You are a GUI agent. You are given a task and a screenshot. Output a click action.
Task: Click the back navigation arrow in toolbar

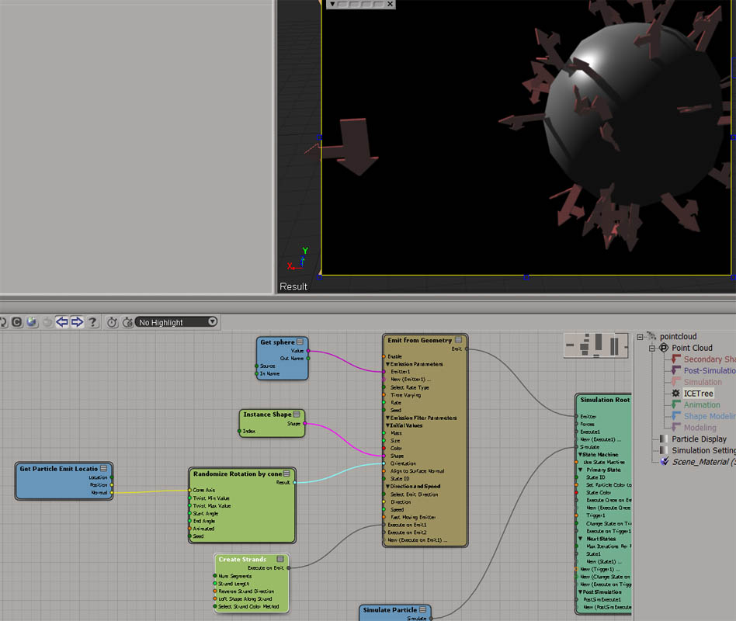[61, 322]
